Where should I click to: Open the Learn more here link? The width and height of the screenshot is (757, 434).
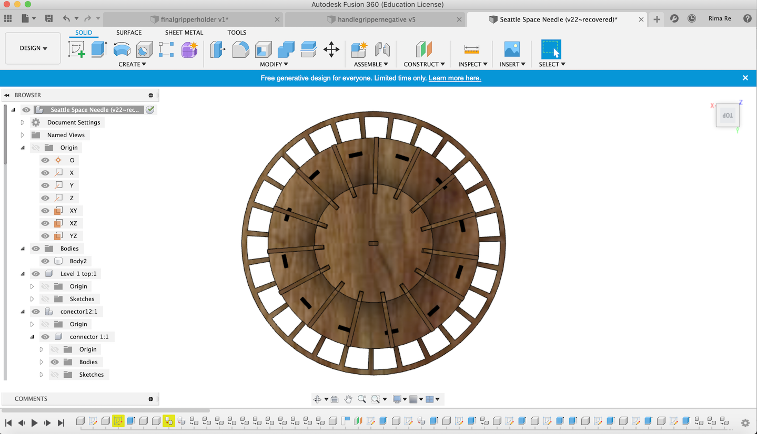(x=455, y=78)
